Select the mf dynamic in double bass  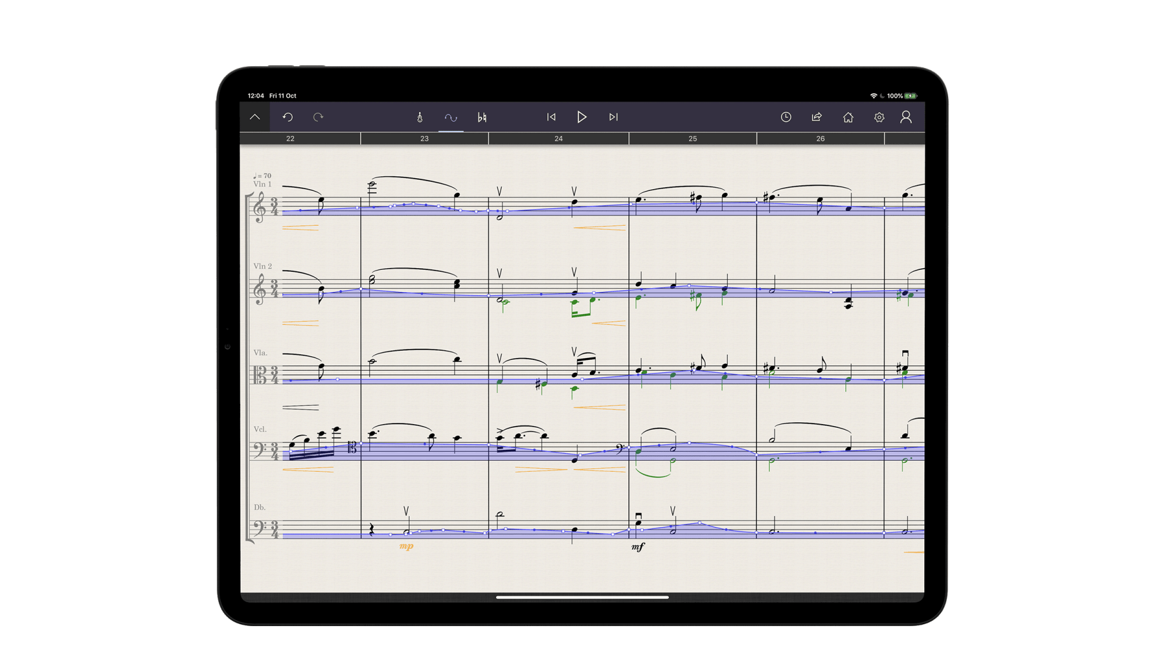coord(638,547)
